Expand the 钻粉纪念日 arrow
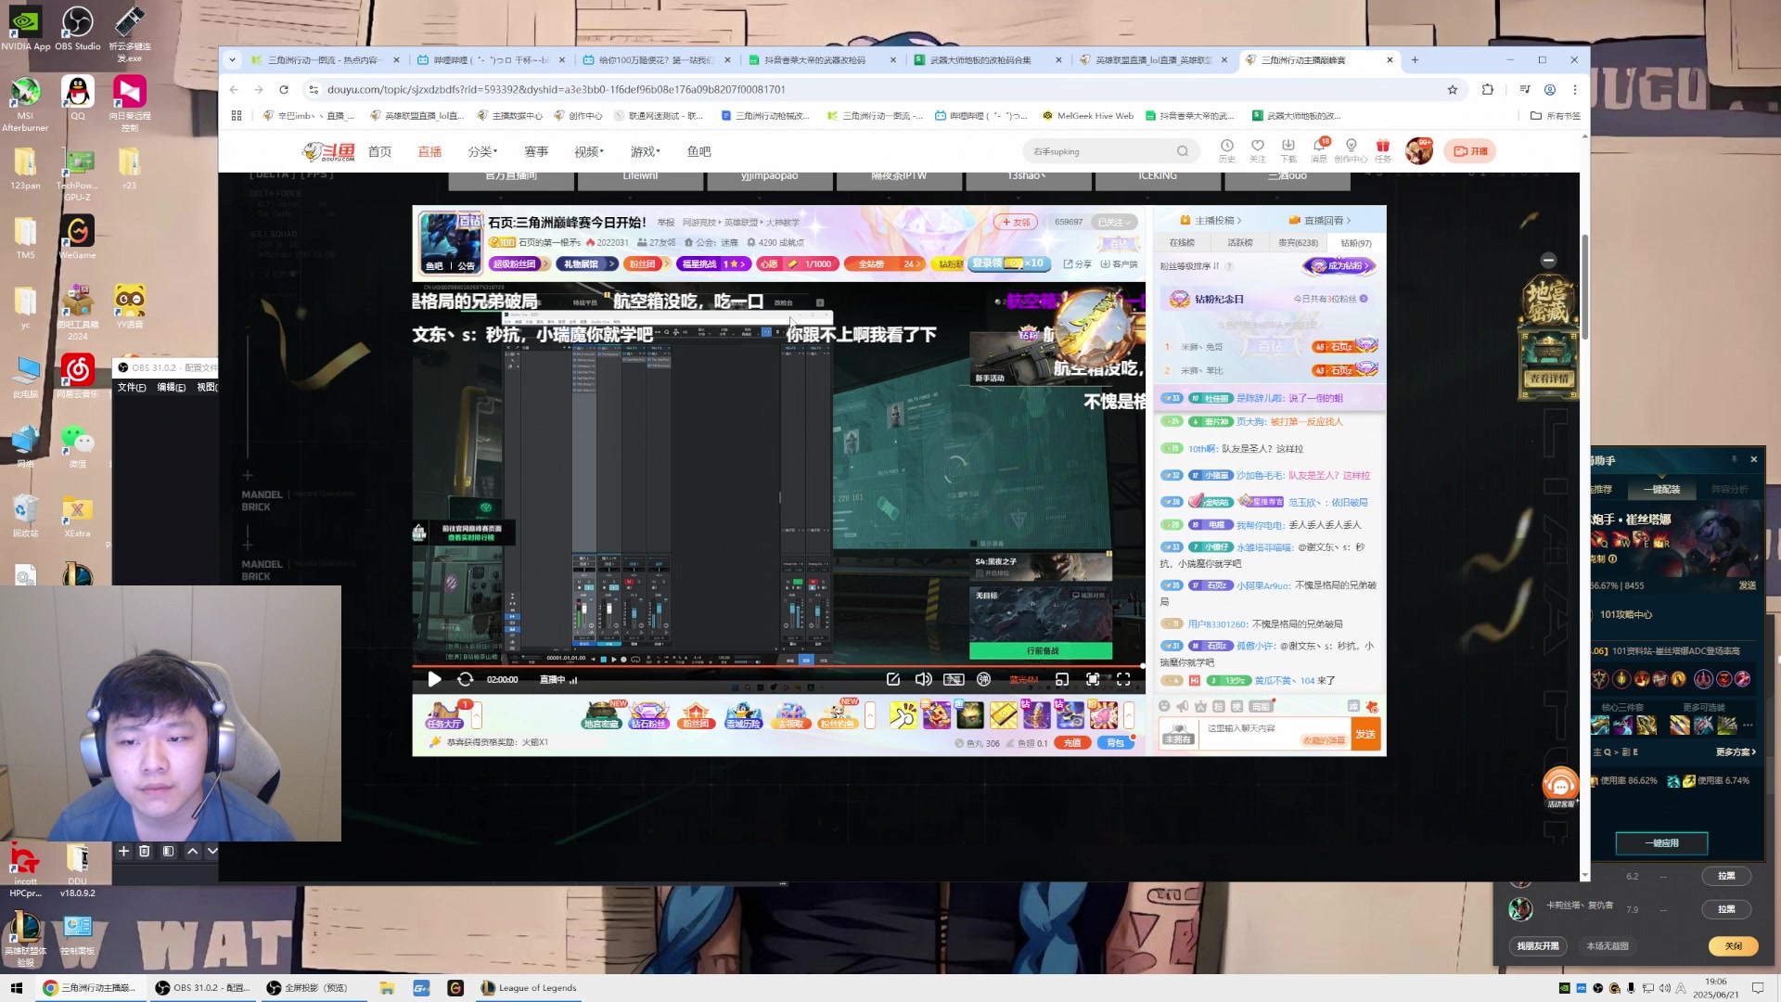The image size is (1781, 1002). tap(1364, 299)
